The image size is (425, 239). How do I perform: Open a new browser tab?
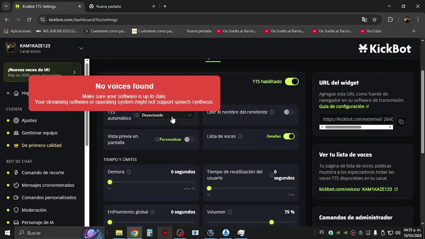(165, 6)
